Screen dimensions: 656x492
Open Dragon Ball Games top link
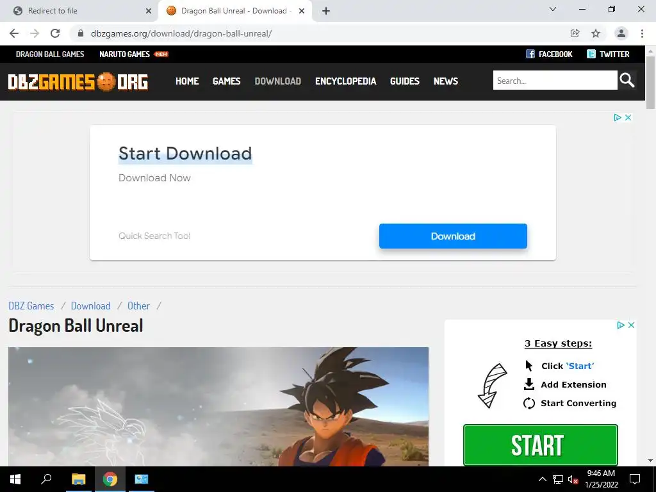pos(50,54)
